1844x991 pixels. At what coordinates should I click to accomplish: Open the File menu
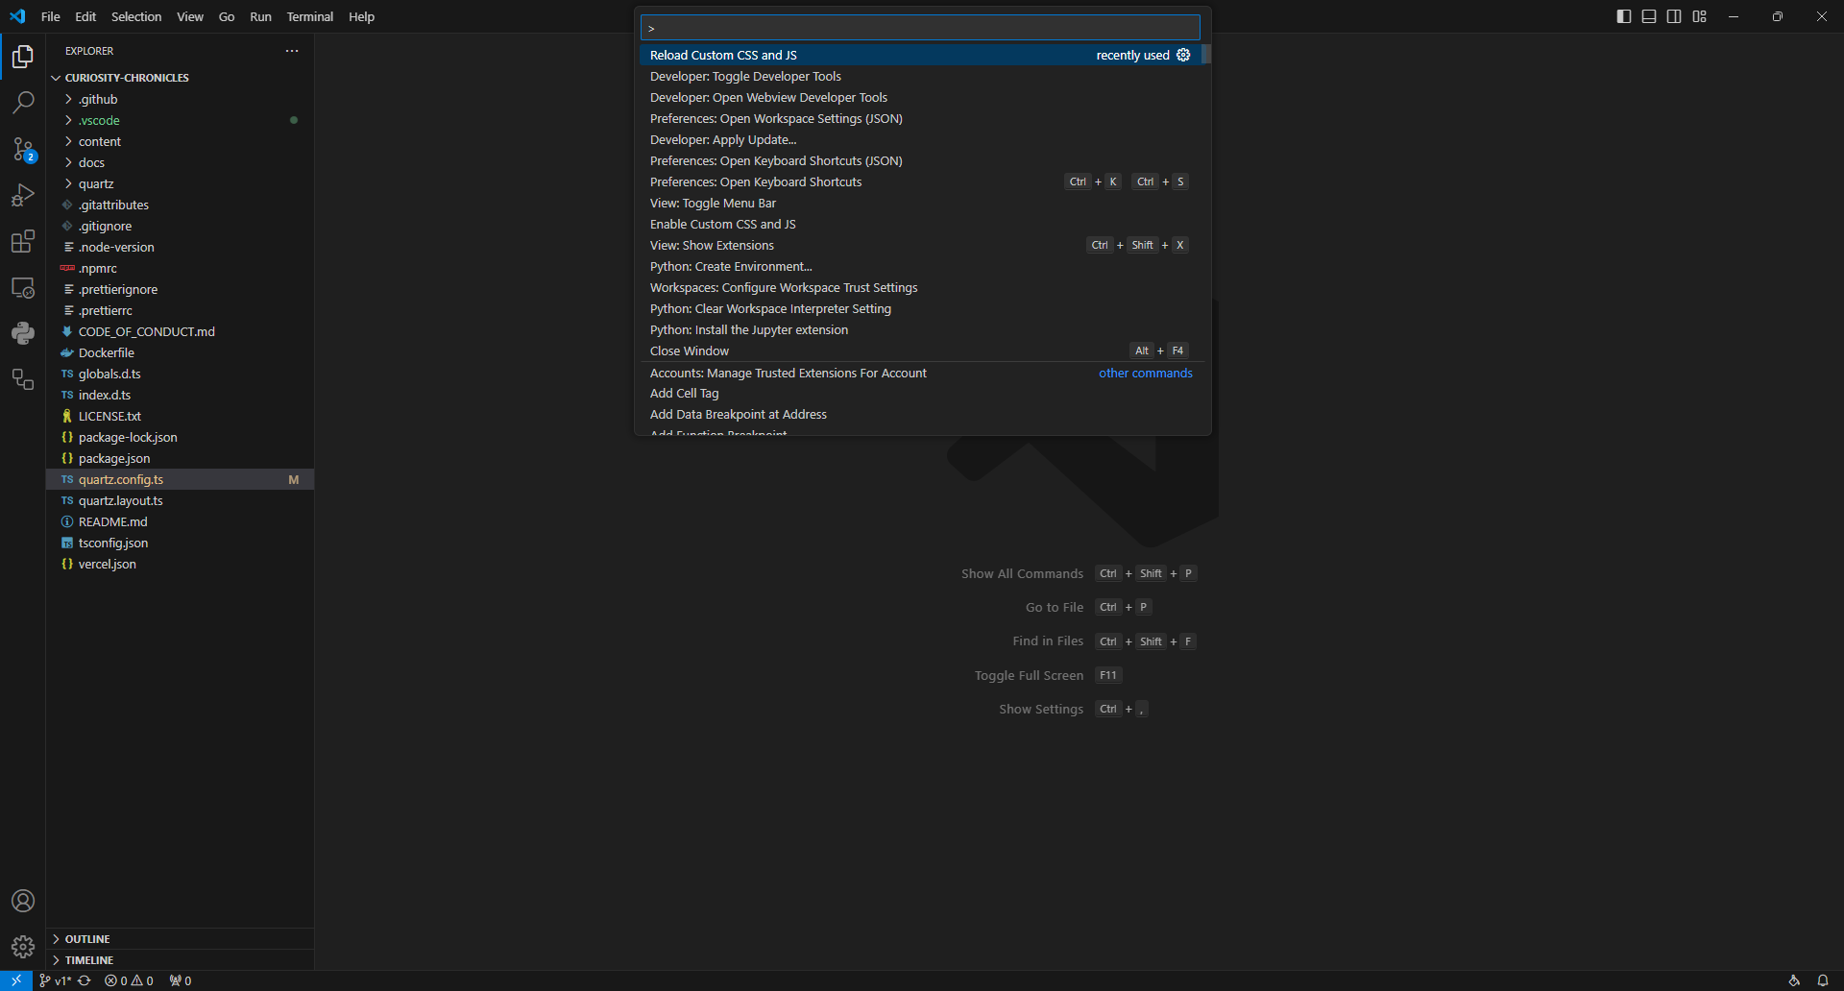[51, 16]
